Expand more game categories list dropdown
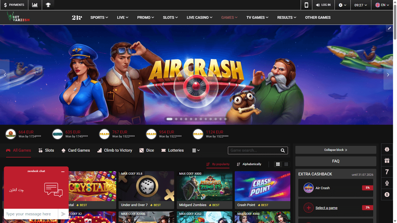This screenshot has width=397, height=223. 196,150
